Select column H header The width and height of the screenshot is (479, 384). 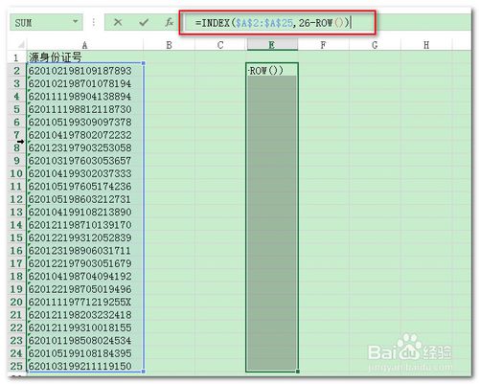coord(426,45)
